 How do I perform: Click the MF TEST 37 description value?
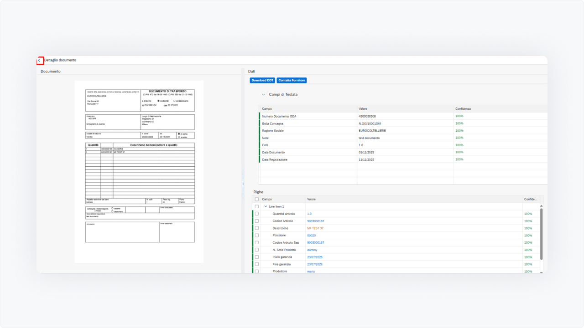click(315, 228)
